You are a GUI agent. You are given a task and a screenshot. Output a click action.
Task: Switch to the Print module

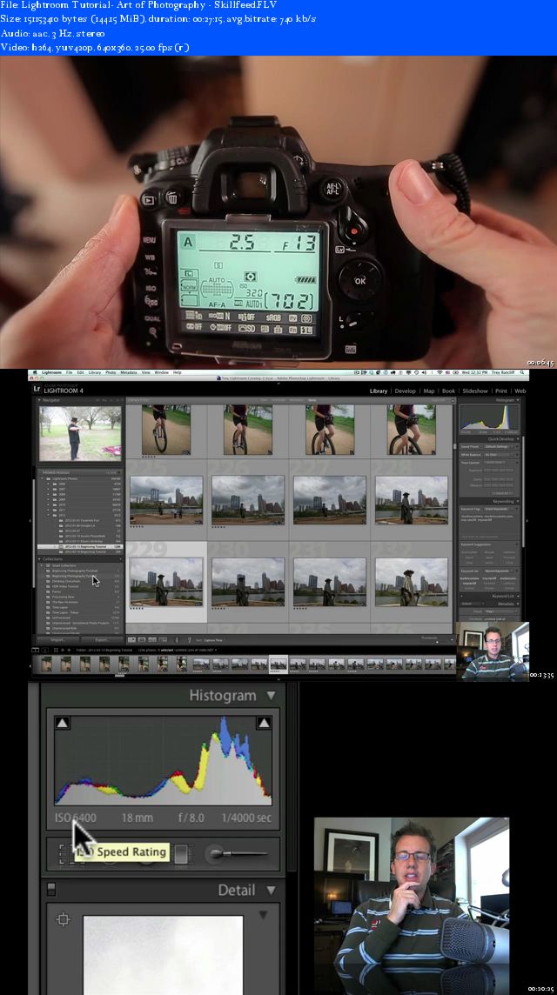click(501, 391)
